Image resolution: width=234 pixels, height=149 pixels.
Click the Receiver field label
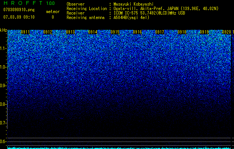click(x=76, y=13)
